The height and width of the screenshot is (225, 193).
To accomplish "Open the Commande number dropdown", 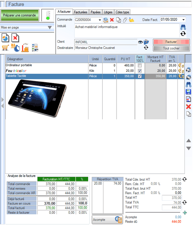I will 100,20.
